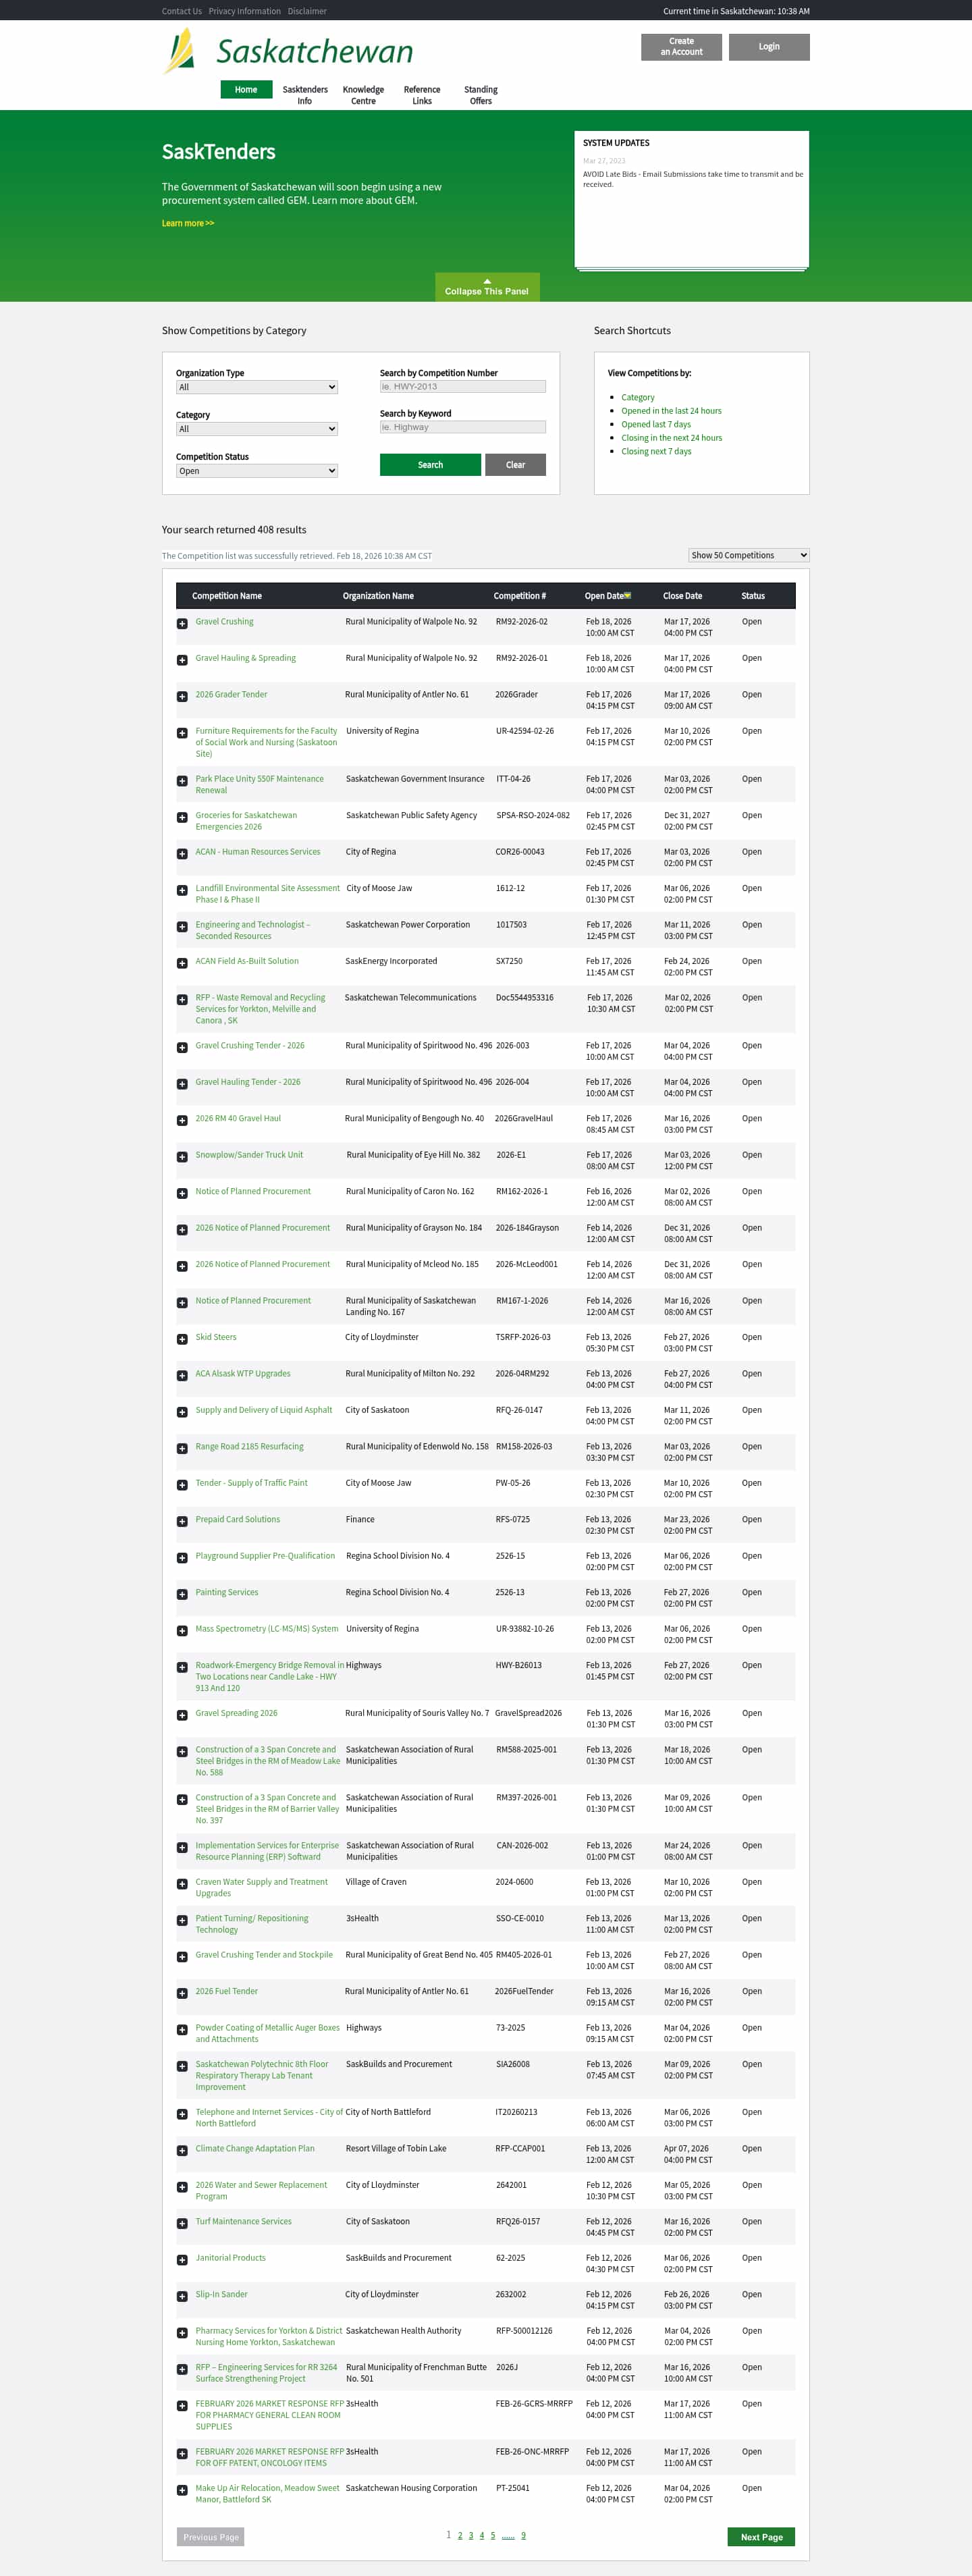Image resolution: width=972 pixels, height=2576 pixels.
Task: Open the Knowledge Centre menu
Action: [x=363, y=95]
